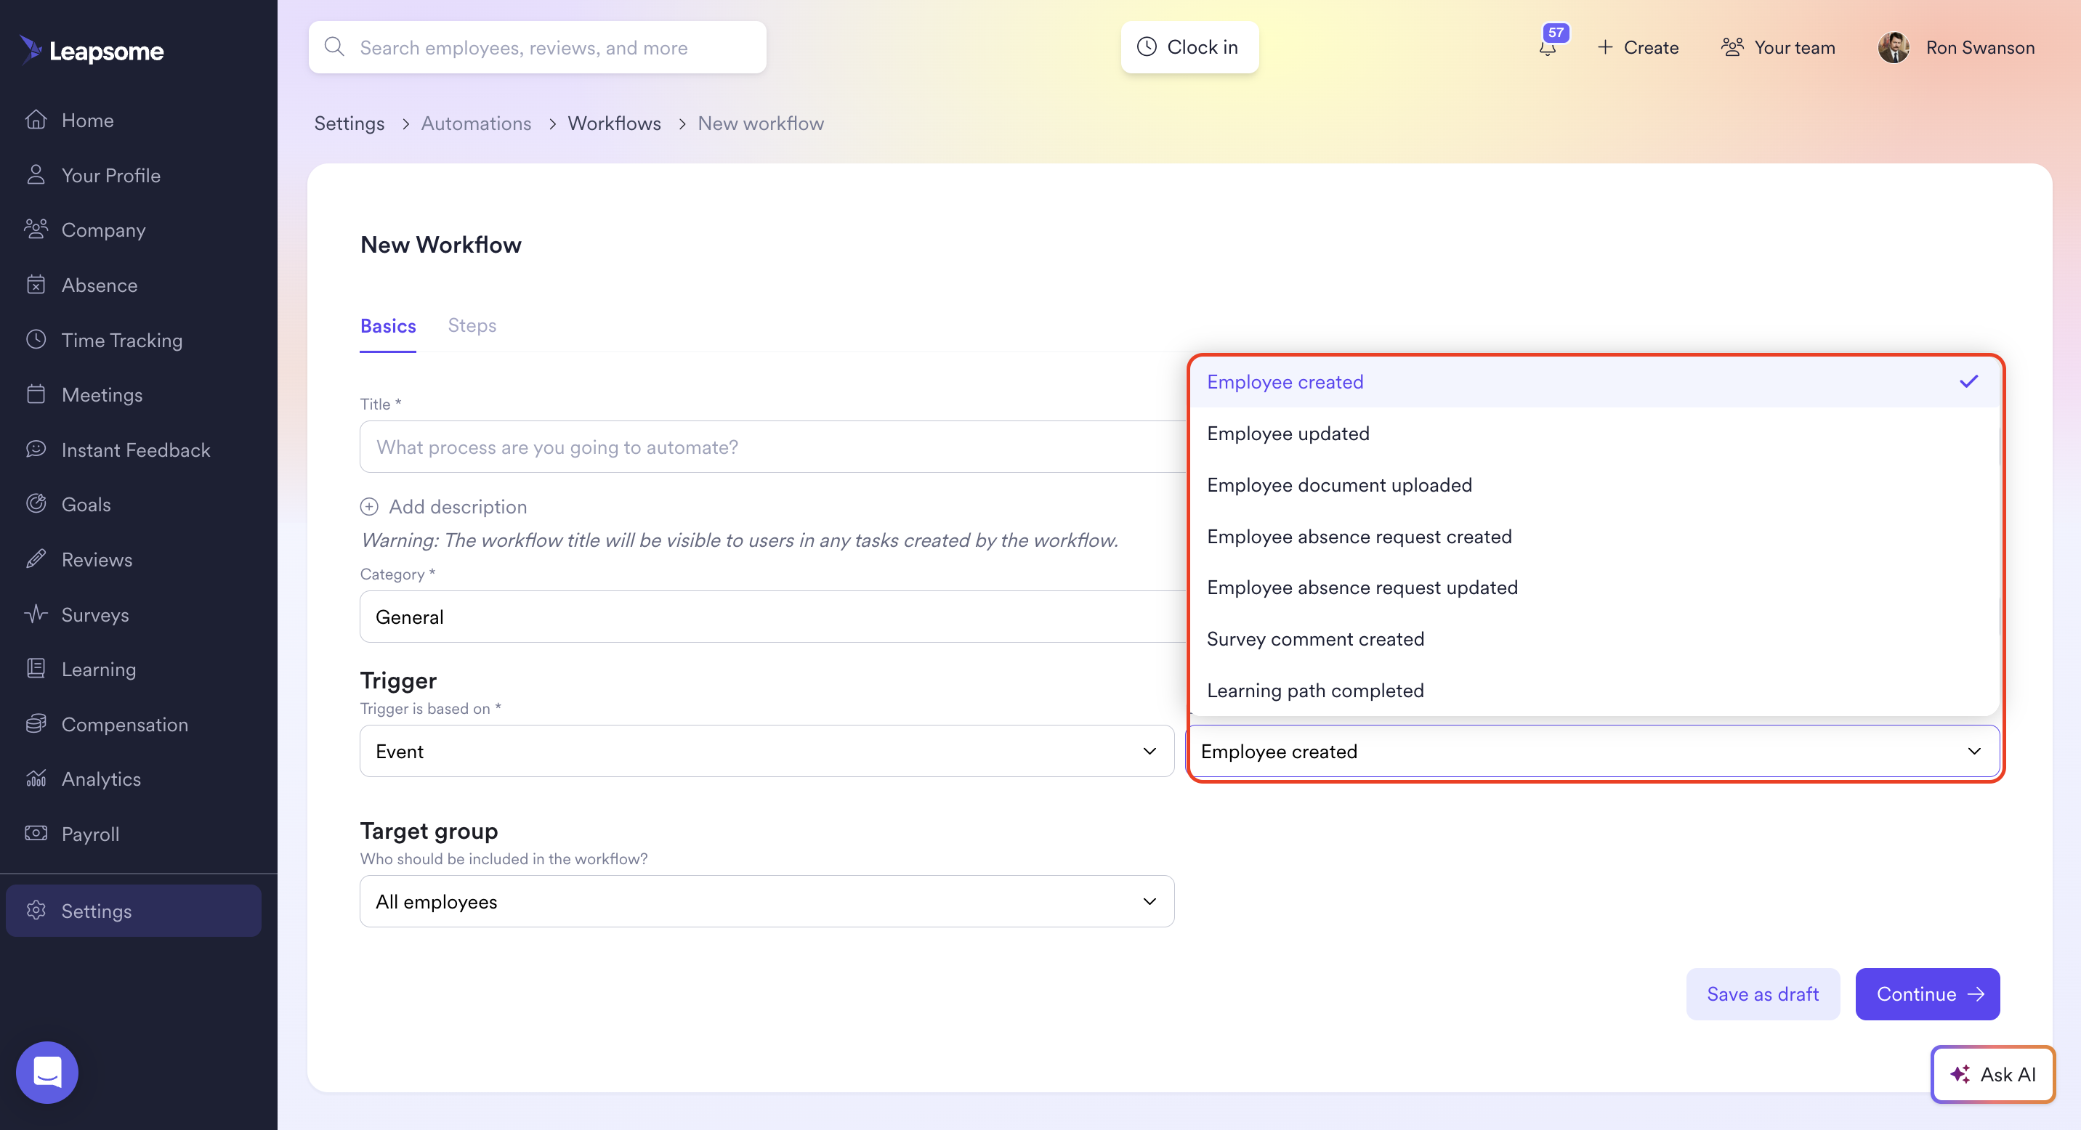Open Learning via its book icon
Viewport: 2081px width, 1130px height.
pos(36,668)
